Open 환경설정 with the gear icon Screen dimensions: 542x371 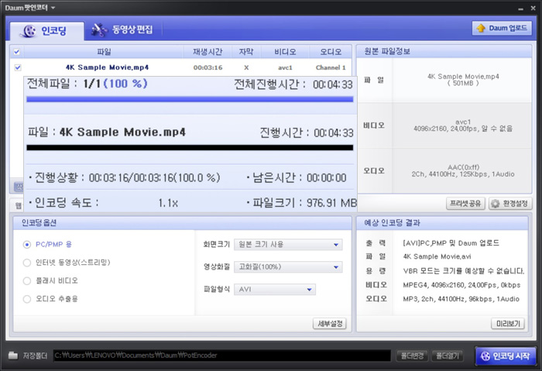(x=509, y=204)
